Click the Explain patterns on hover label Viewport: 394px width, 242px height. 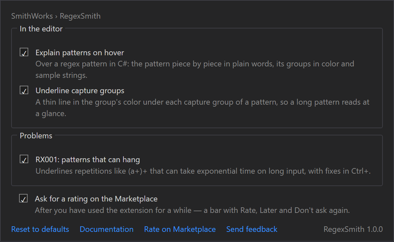click(80, 53)
